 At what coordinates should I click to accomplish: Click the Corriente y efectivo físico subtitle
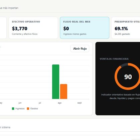tap(25, 34)
